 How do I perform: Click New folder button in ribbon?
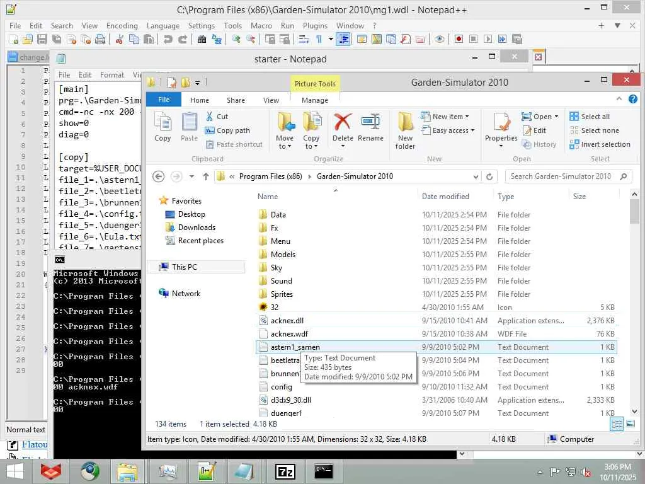tap(405, 130)
